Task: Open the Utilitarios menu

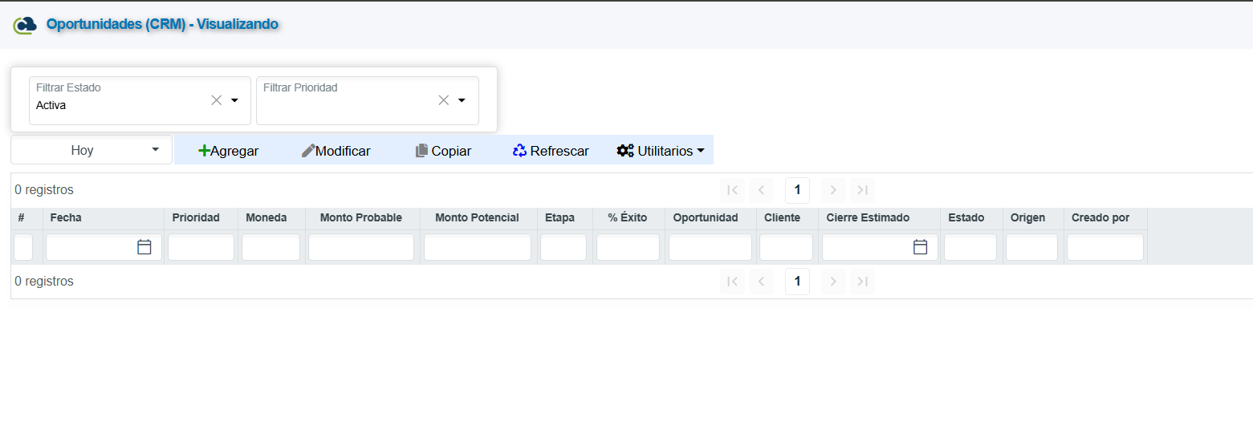Action: point(660,151)
